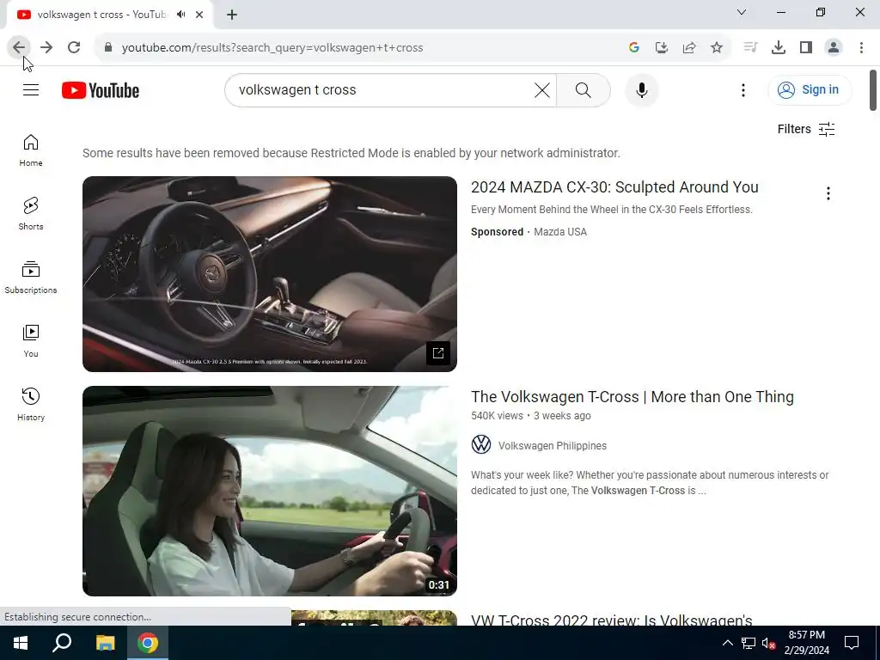Click the Sign in button
Screen dimensions: 880x660
tap(810, 89)
